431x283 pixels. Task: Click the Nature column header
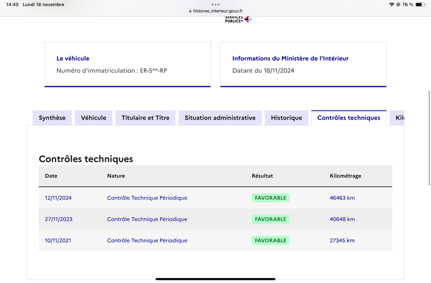[116, 176]
